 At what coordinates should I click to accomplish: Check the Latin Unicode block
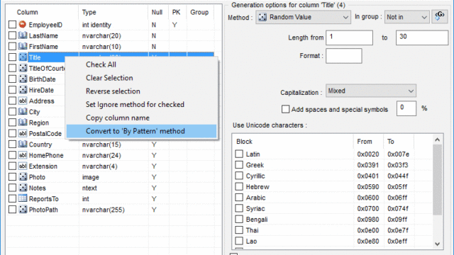[x=239, y=154]
